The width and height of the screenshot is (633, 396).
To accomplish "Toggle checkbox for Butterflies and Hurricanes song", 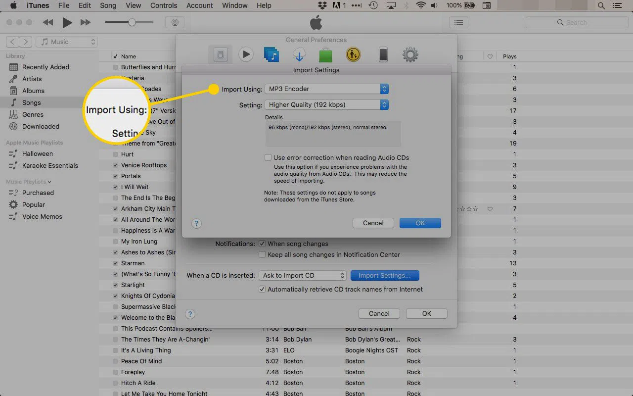I will click(x=115, y=67).
